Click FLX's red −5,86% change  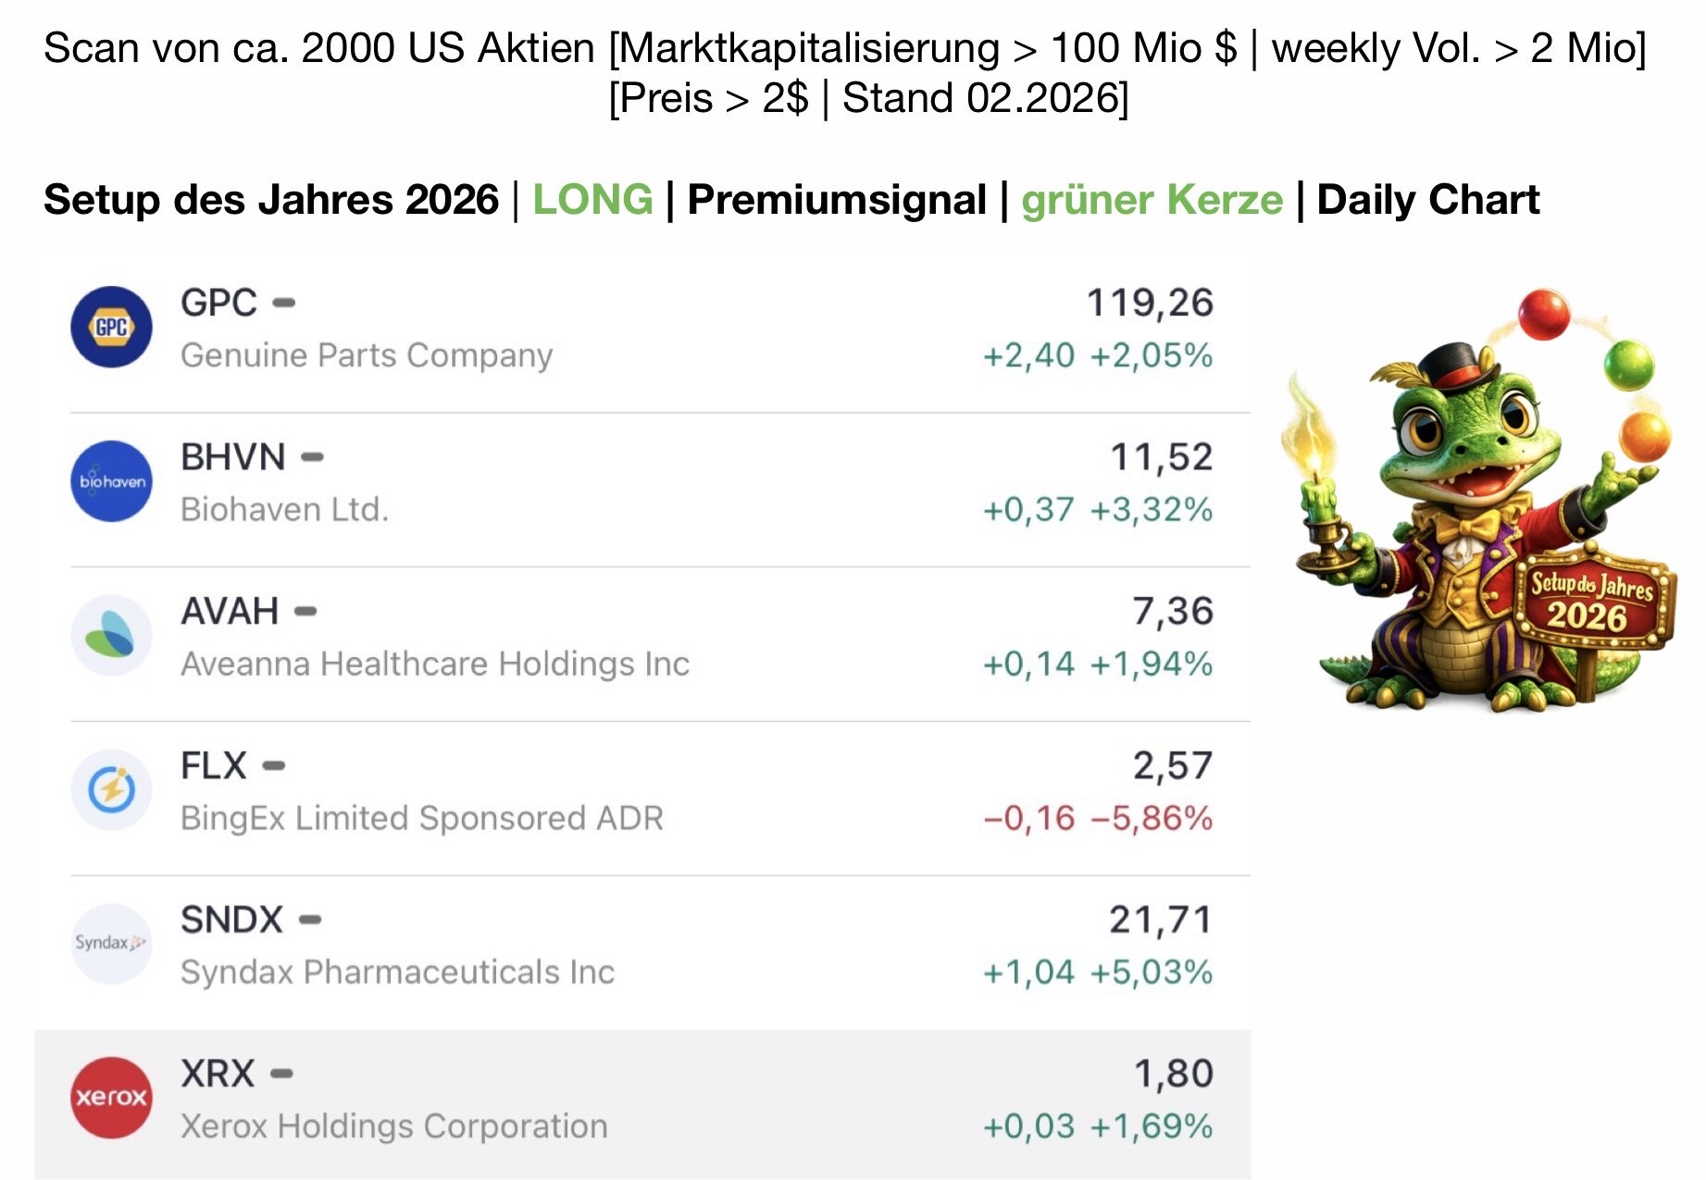pyautogui.click(x=1152, y=818)
